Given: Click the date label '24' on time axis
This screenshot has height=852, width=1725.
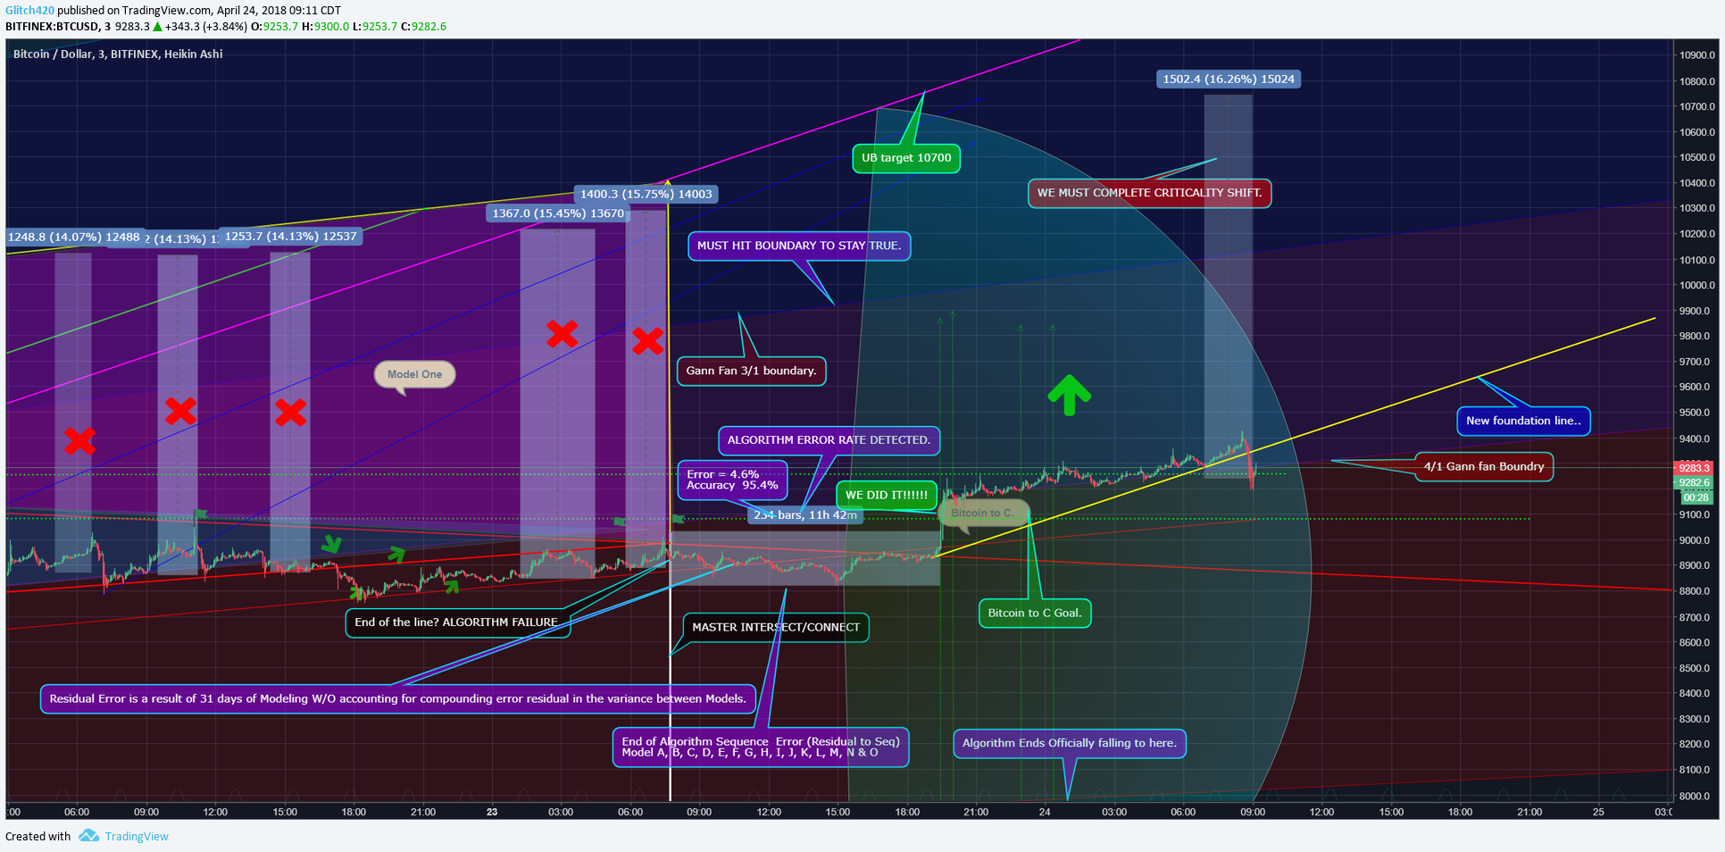Looking at the screenshot, I should coord(1045,812).
